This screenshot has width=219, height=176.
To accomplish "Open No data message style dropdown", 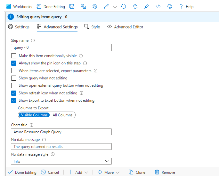I will 61,161.
